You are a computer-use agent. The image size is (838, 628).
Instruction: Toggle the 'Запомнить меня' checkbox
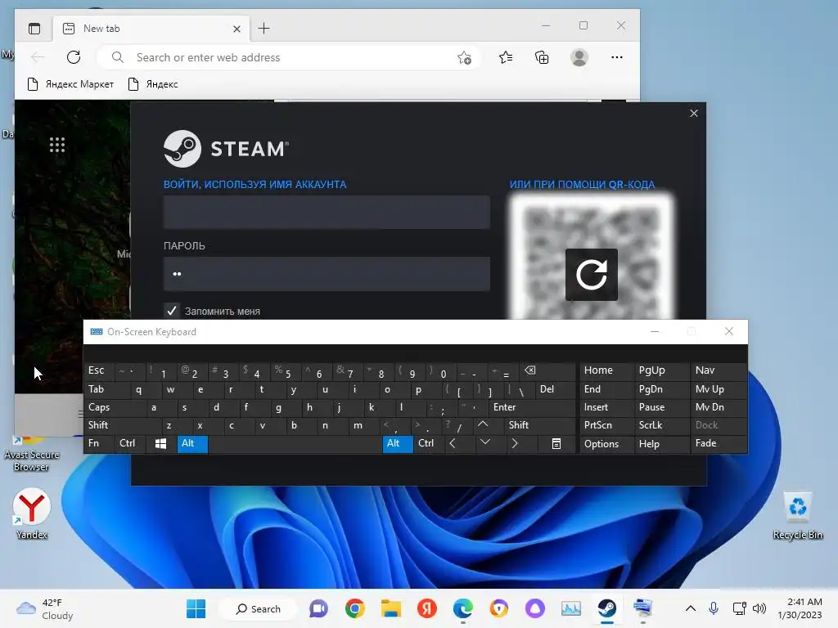tap(172, 311)
